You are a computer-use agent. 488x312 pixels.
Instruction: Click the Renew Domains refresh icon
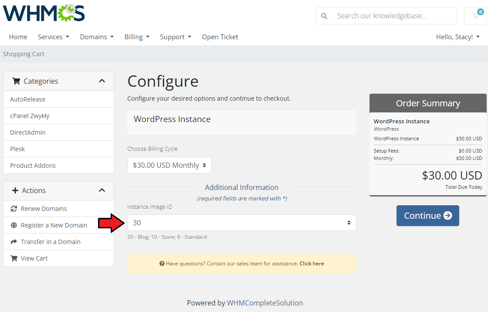pos(14,209)
